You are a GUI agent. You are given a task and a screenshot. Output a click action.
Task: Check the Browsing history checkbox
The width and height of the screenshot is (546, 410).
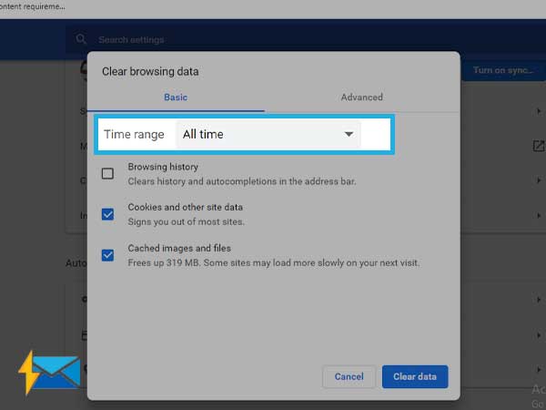[x=107, y=173]
